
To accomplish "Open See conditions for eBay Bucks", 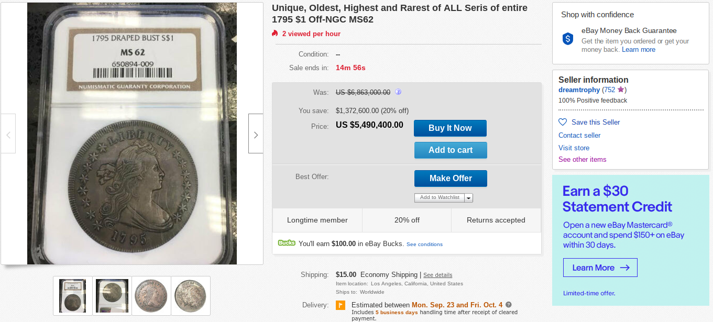I will coord(424,245).
